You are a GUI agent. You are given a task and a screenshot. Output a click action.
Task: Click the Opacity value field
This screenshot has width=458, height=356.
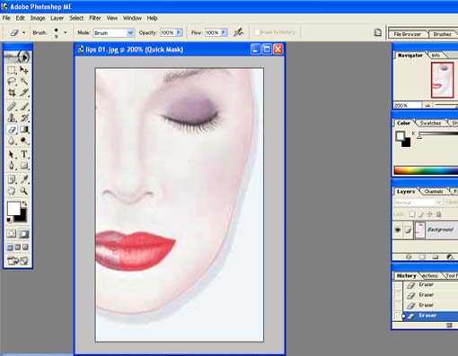pyautogui.click(x=167, y=32)
